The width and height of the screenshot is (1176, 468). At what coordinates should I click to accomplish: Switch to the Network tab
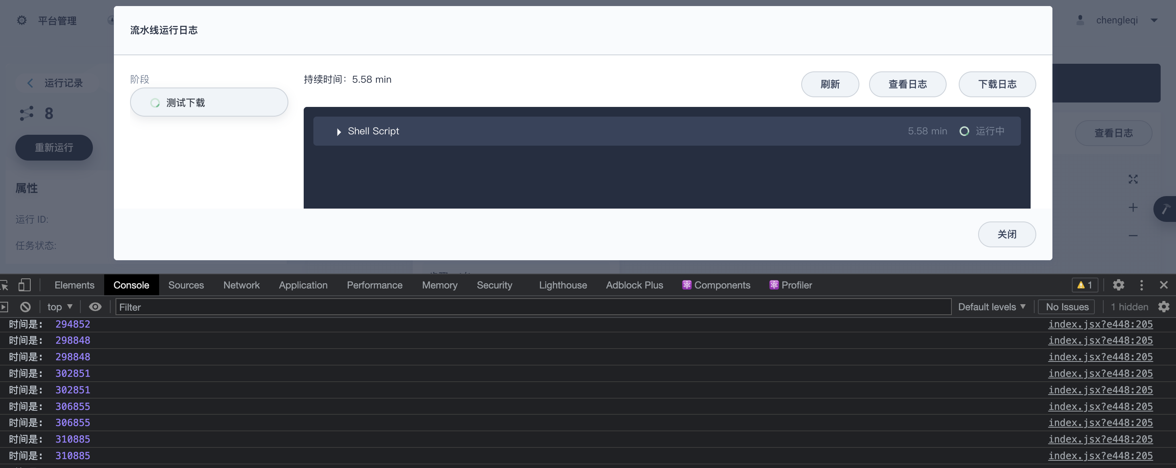[241, 285]
